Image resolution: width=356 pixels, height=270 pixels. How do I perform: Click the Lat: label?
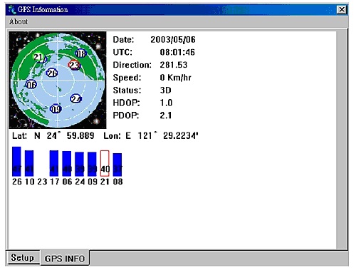(x=19, y=136)
